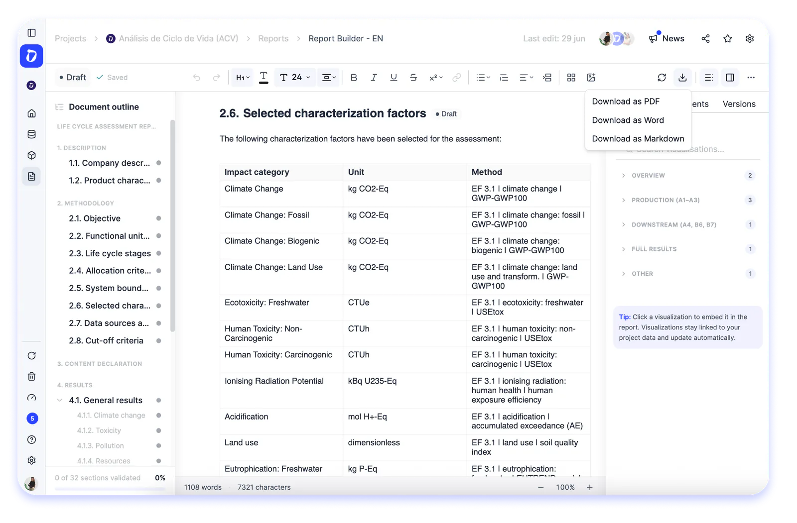
Task: Expand the OTHER group
Action: point(688,274)
